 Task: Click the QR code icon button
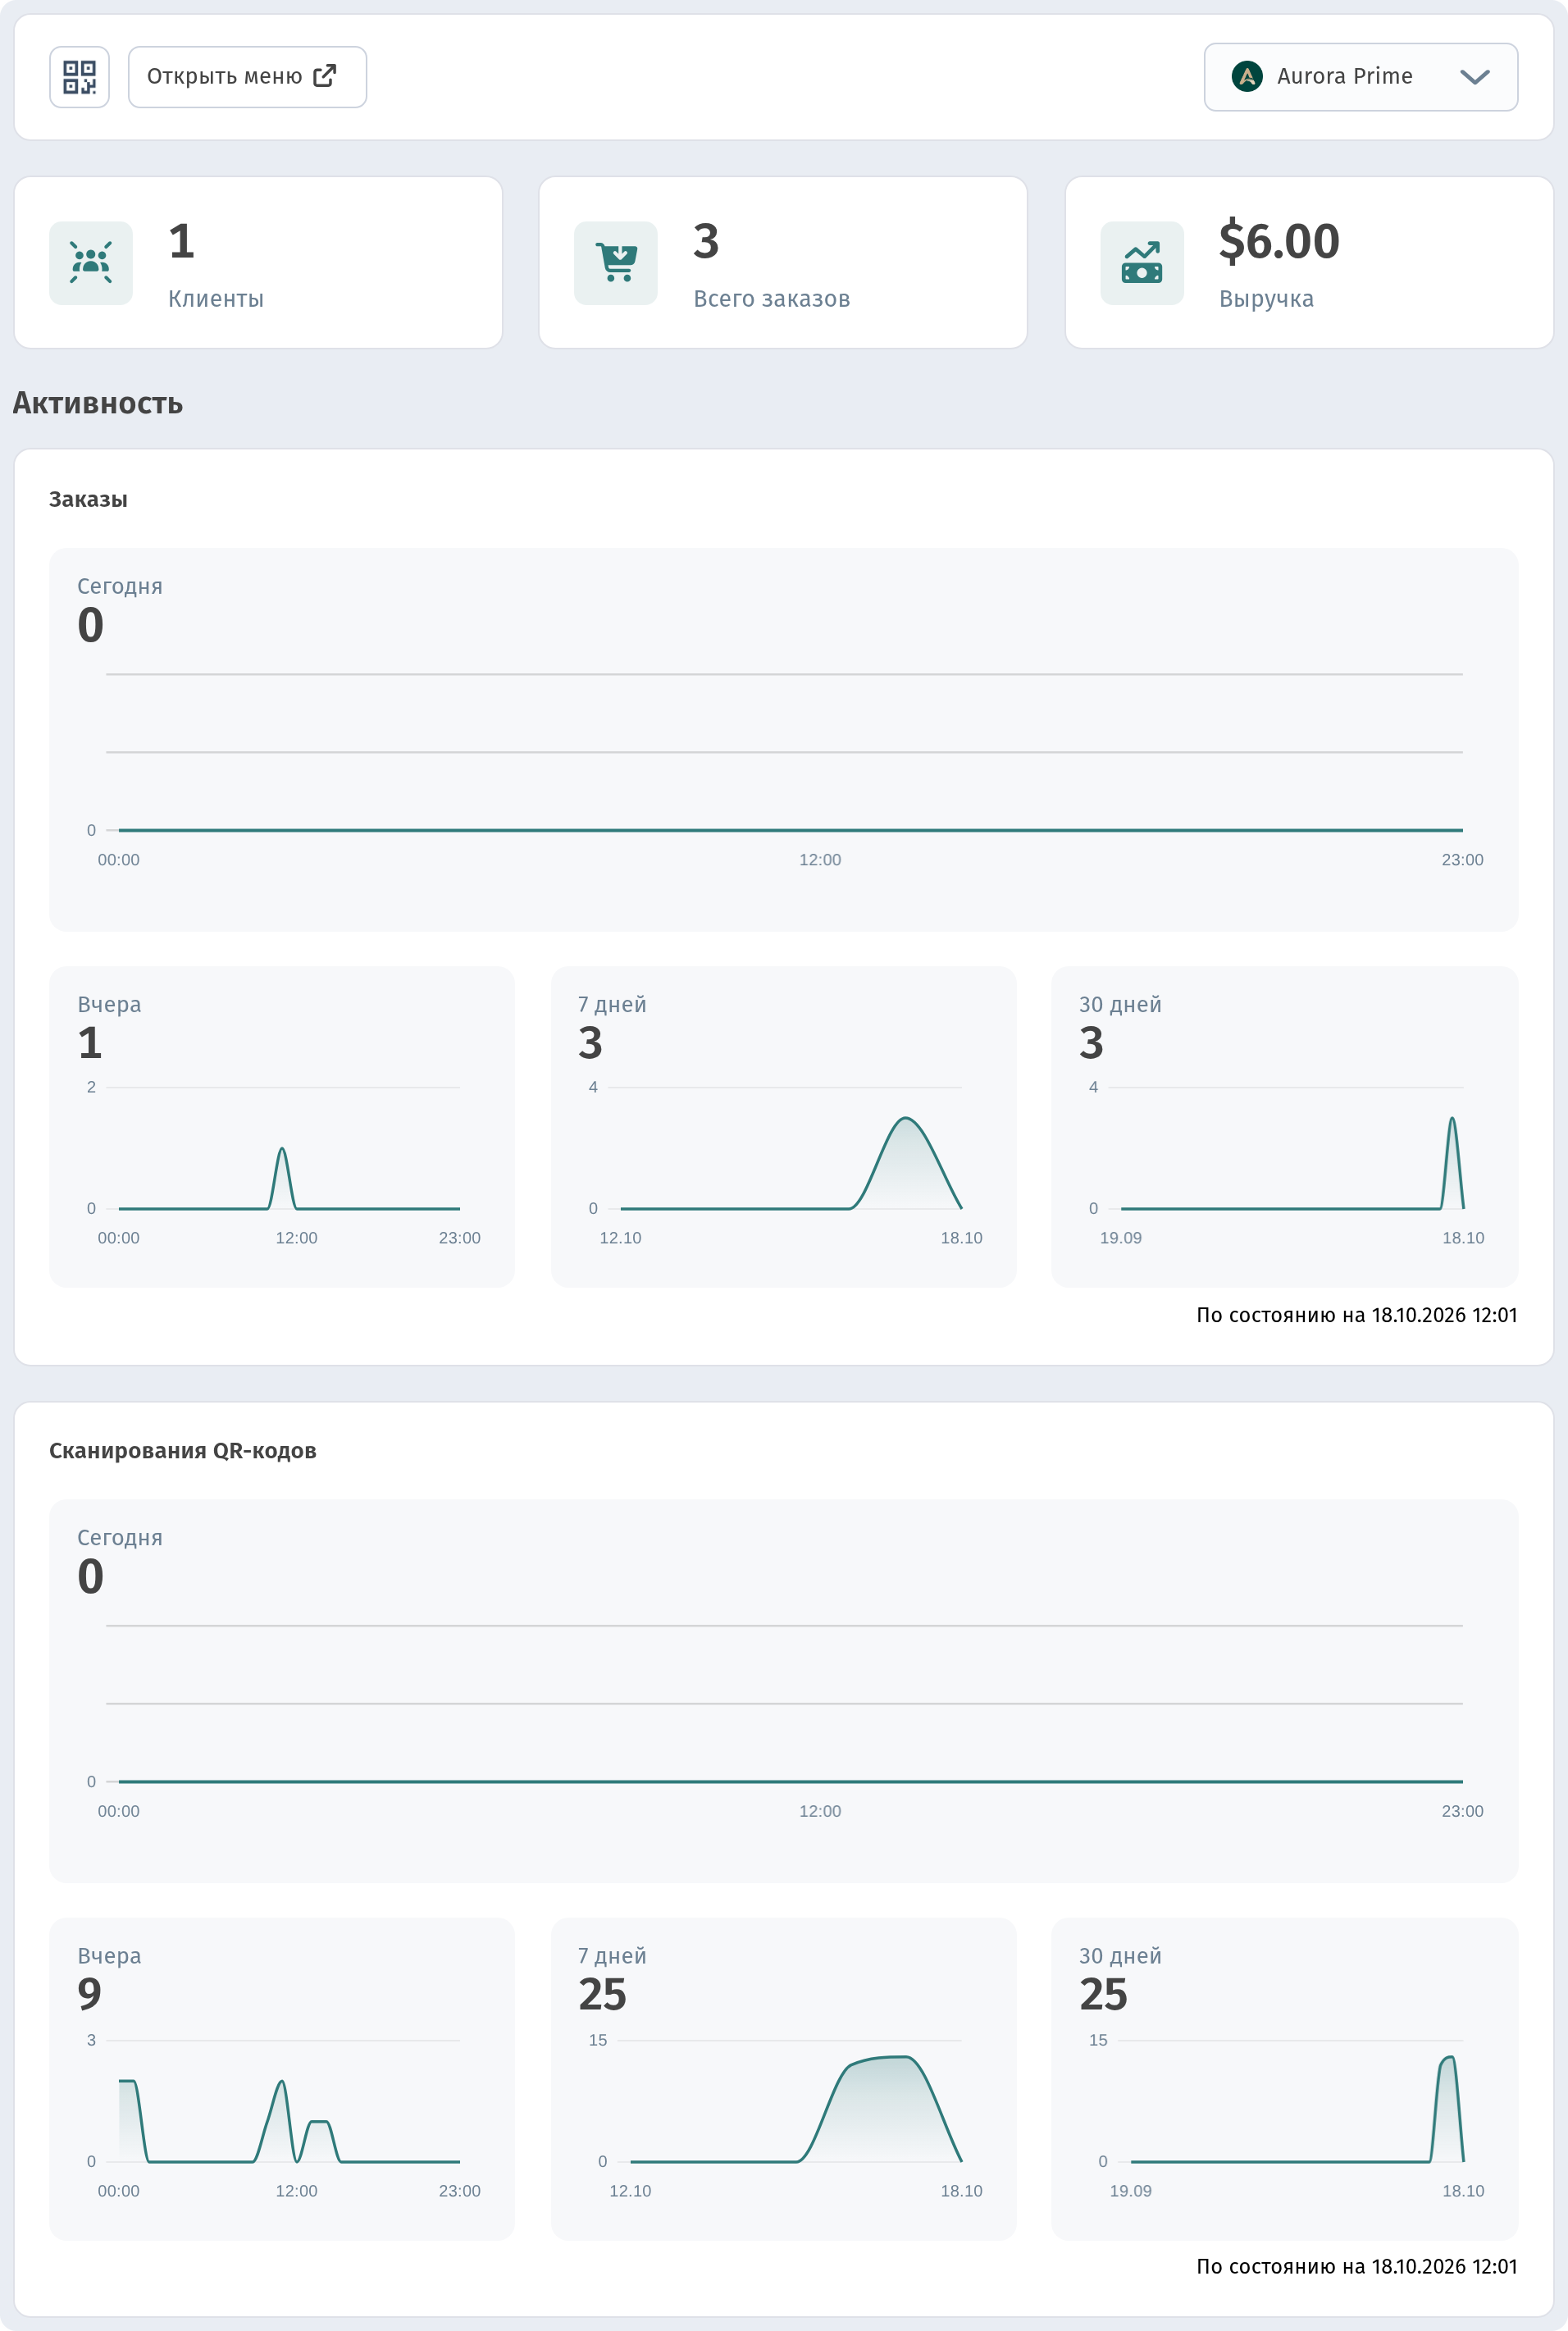(x=79, y=77)
